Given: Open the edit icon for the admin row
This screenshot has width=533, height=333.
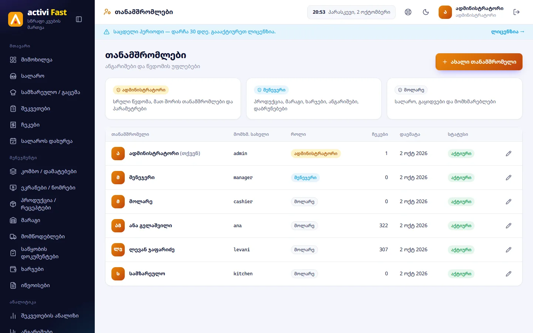Looking at the screenshot, I should coord(509,154).
